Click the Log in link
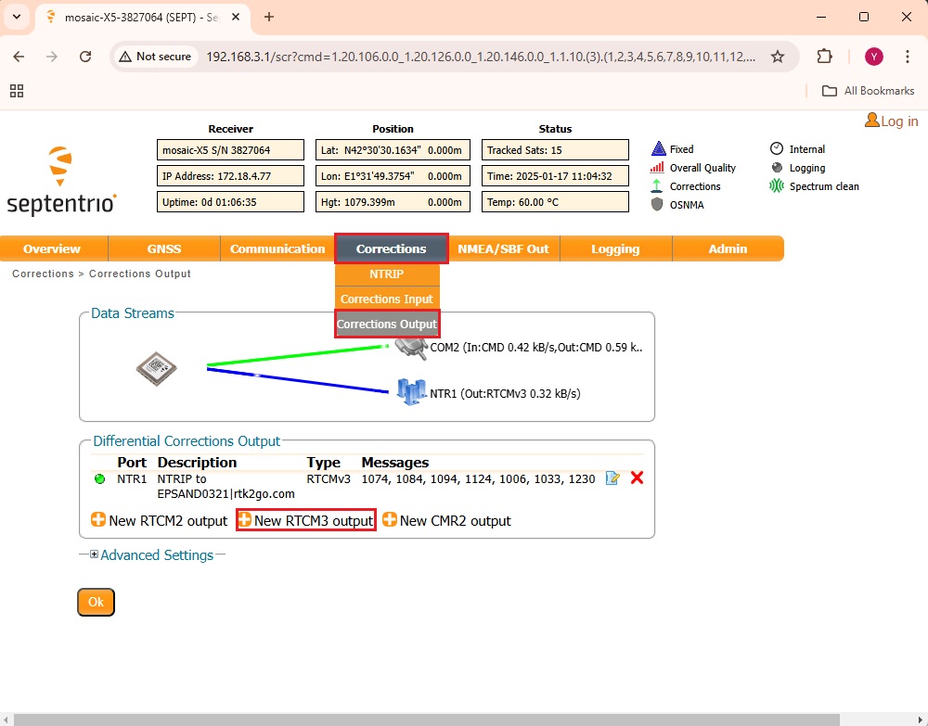The image size is (928, 726). coord(892,121)
